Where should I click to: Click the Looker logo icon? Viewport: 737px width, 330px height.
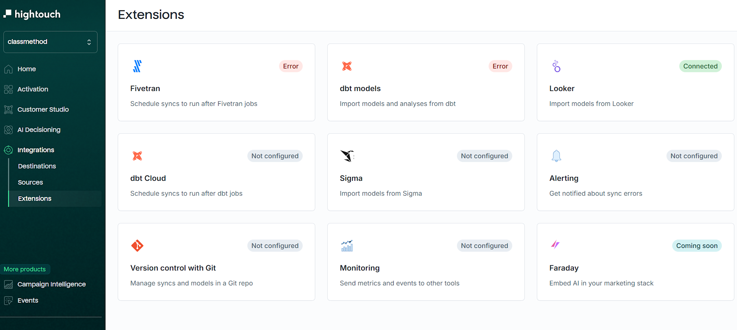click(556, 66)
